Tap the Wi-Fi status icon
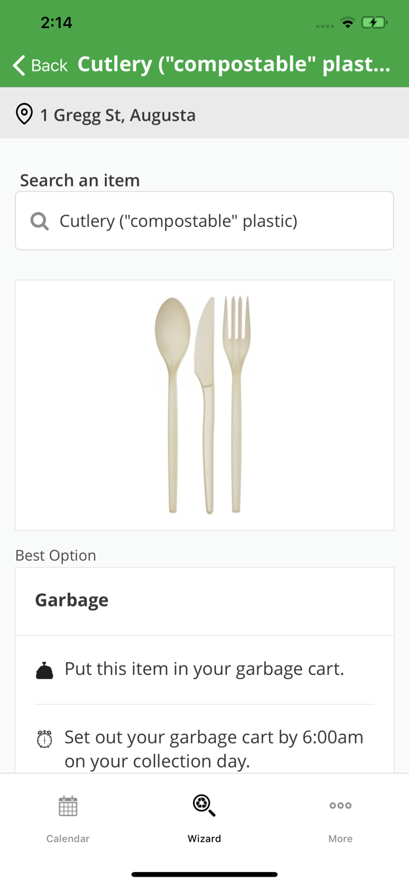The image size is (409, 885). [348, 22]
